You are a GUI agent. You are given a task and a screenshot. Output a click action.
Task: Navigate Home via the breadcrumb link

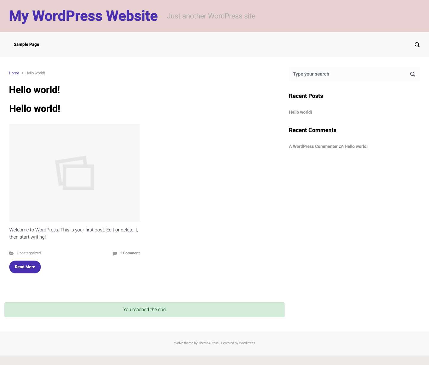(14, 73)
